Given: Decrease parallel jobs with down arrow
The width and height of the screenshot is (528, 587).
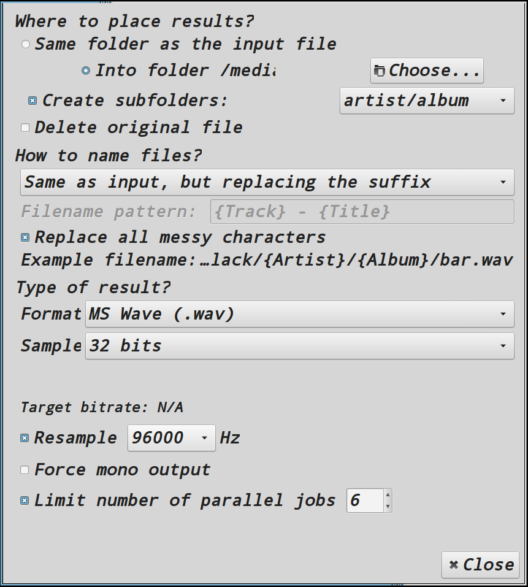Looking at the screenshot, I should pos(388,506).
